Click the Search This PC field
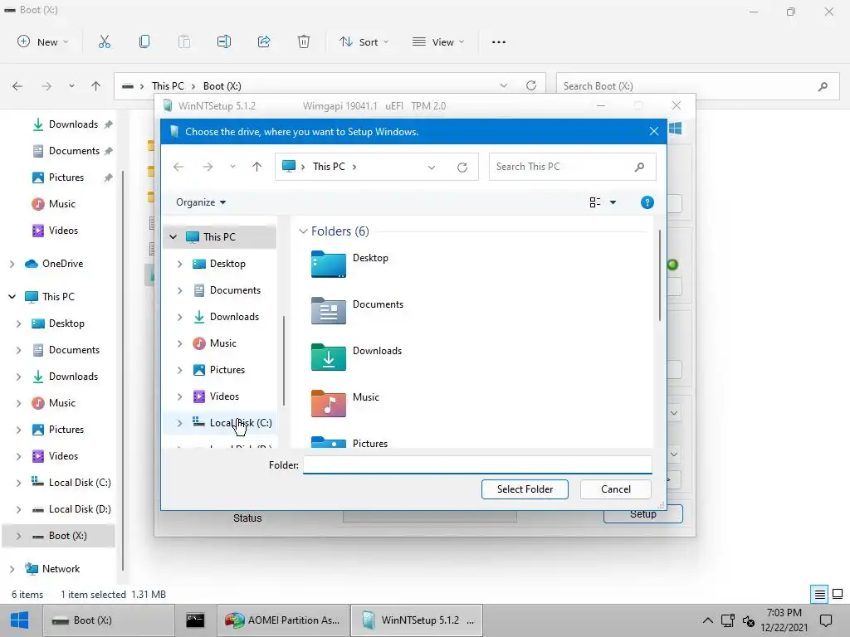Viewport: 850px width, 637px height. point(573,167)
